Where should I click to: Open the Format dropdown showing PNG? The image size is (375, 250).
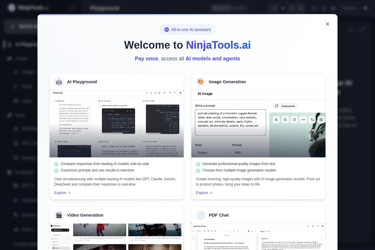tap(249, 152)
